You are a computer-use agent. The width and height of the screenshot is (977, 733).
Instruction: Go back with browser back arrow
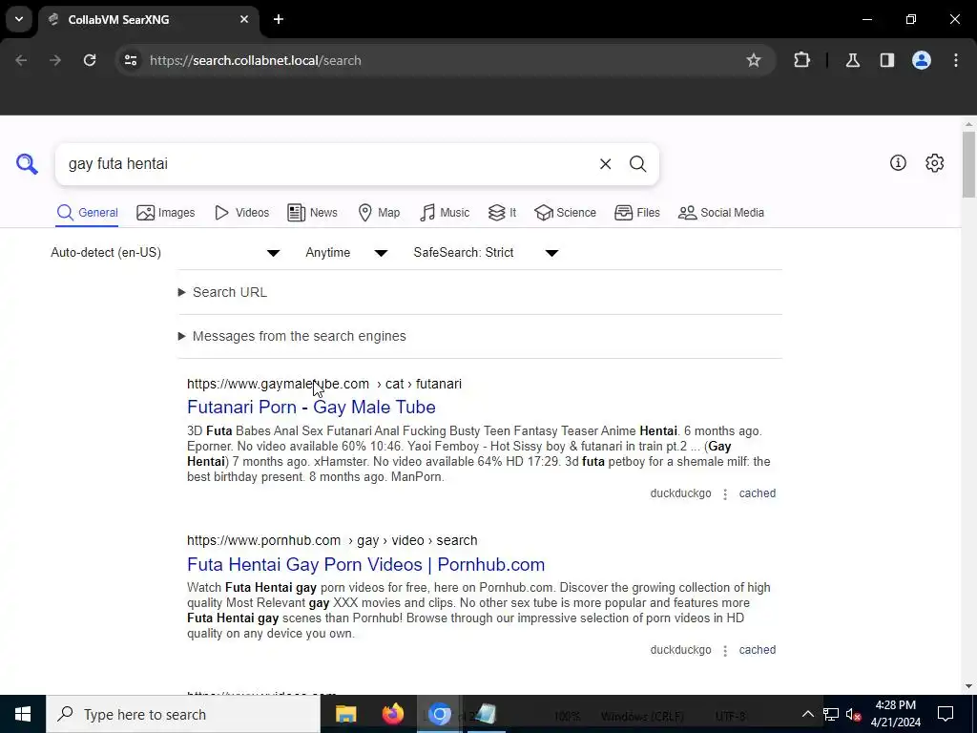(21, 60)
